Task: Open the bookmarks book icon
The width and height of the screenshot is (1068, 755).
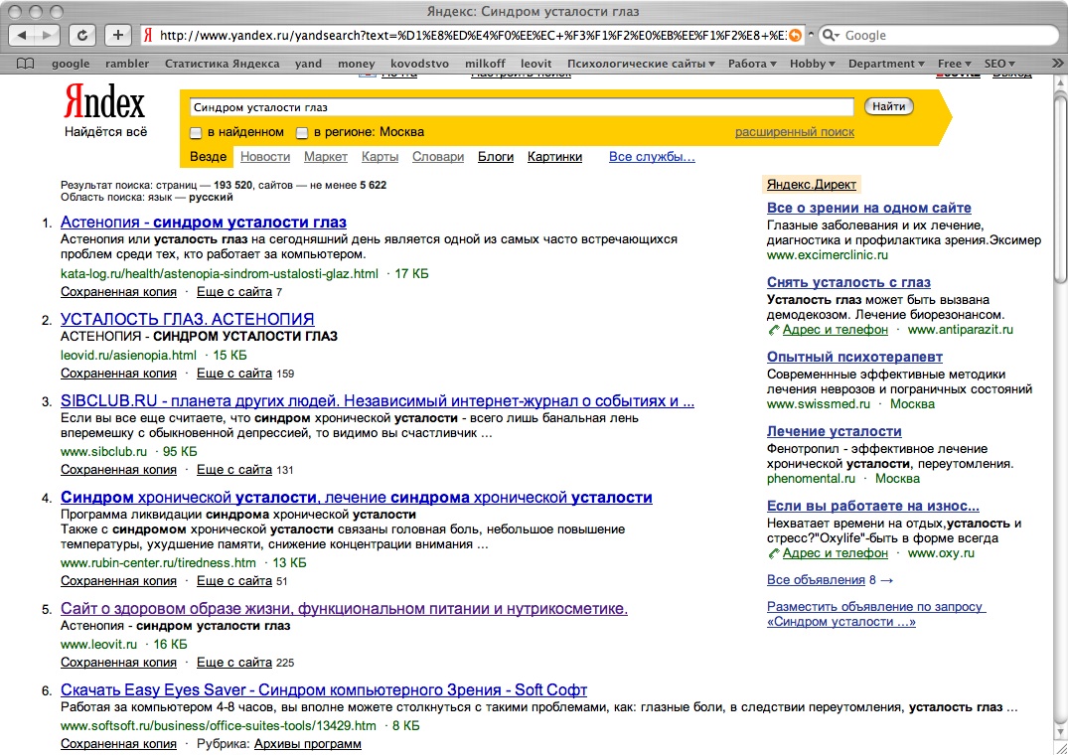Action: tap(26, 64)
